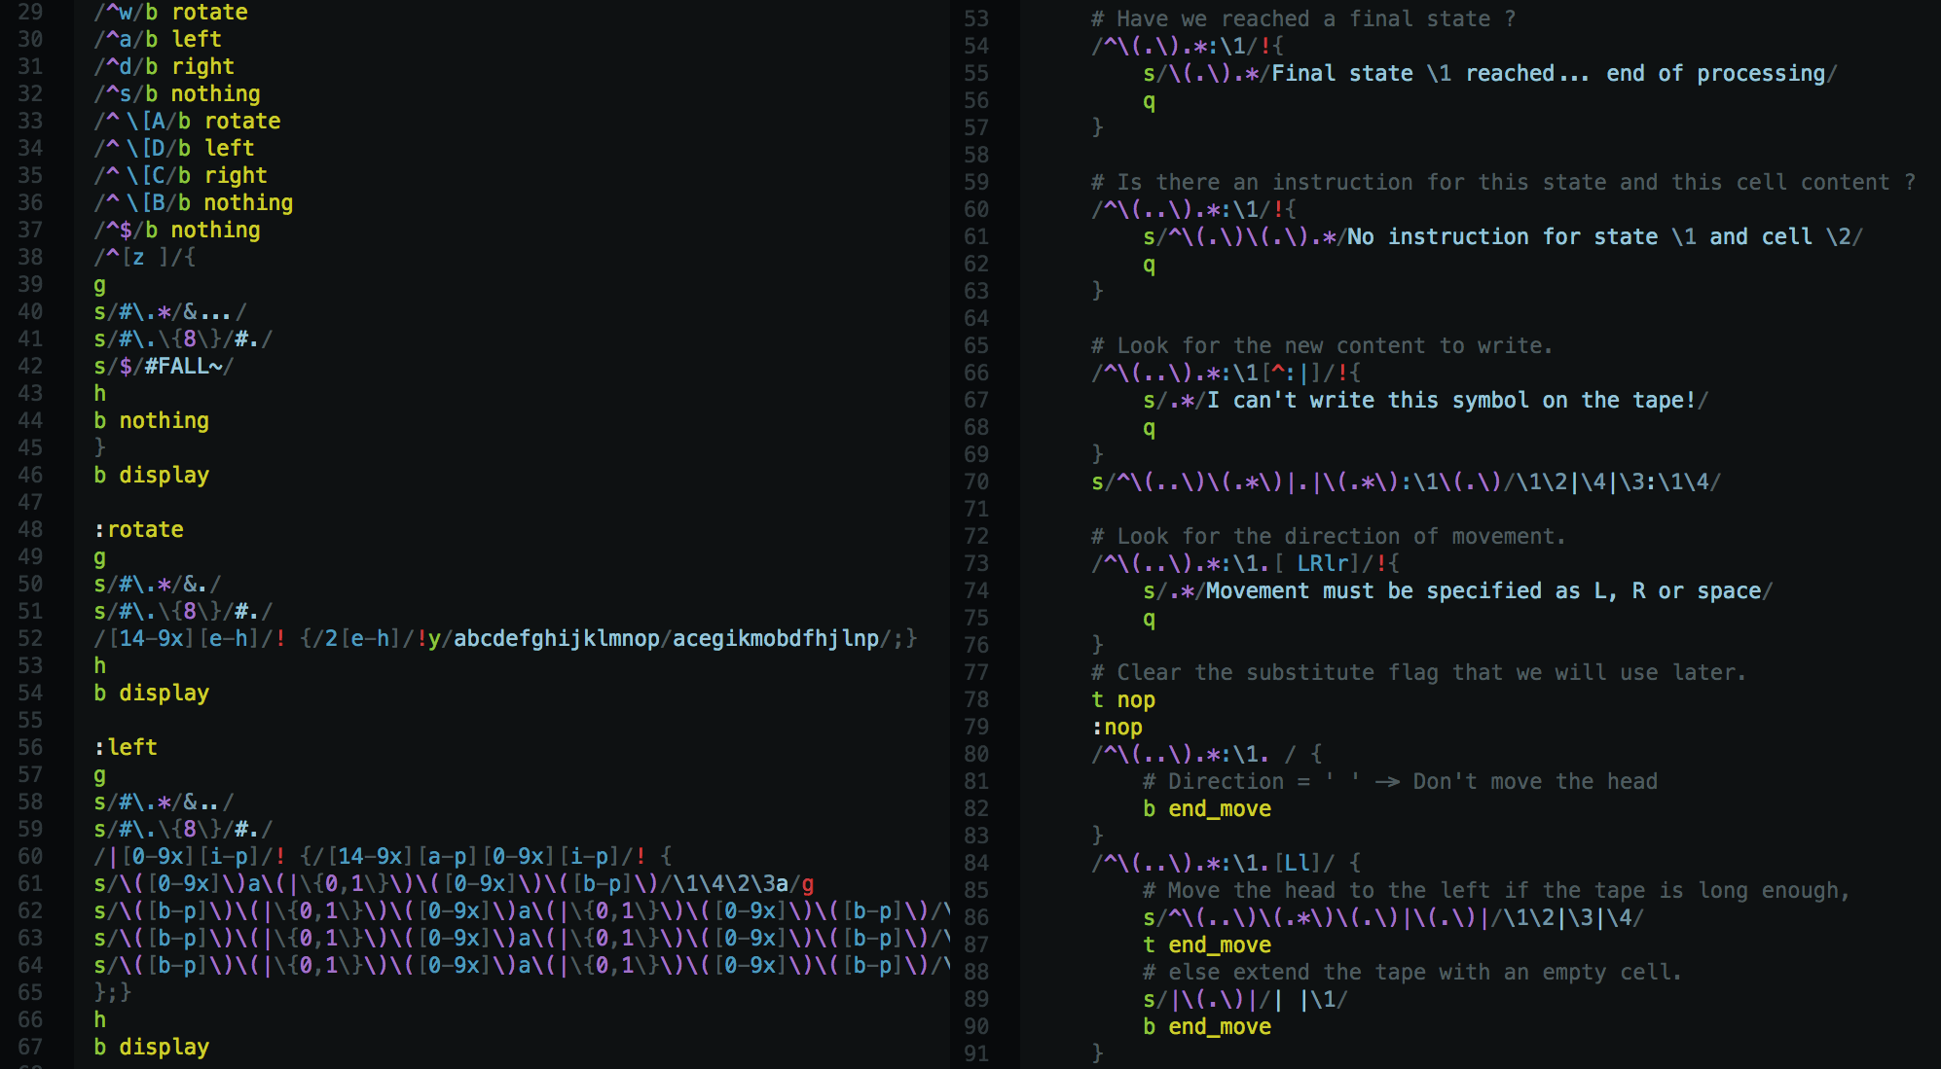
Task: Click the '/^$/b nothing' line
Action: (x=177, y=230)
